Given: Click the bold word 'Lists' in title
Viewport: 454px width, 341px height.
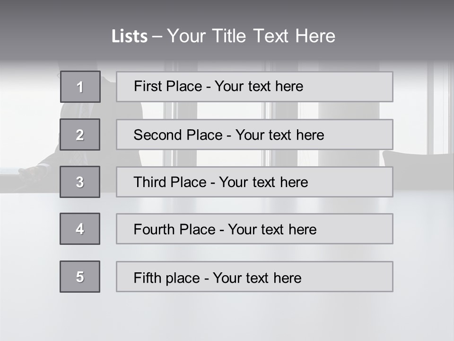Looking at the screenshot, I should coord(129,36).
